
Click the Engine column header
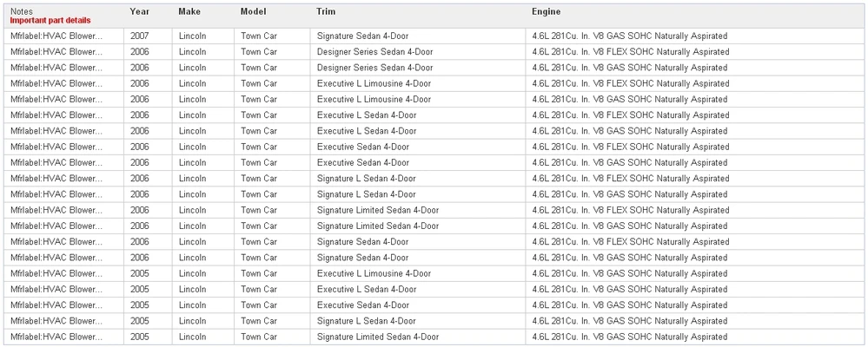point(546,11)
